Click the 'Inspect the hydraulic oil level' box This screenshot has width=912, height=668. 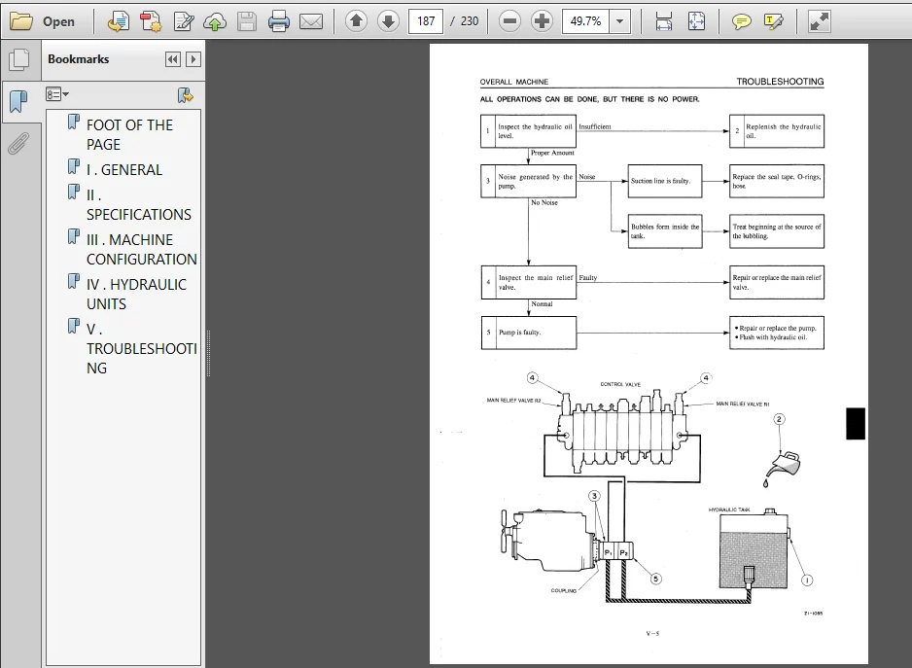pos(528,131)
